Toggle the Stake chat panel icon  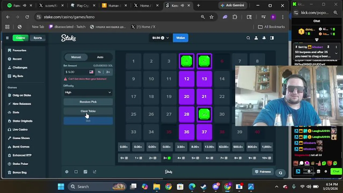coord(272,38)
